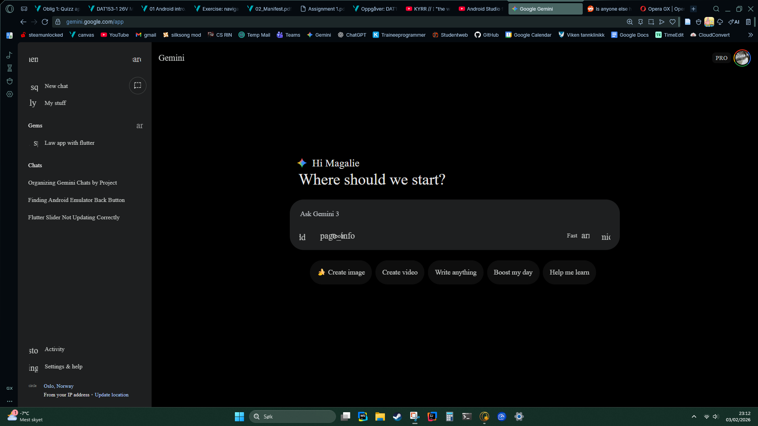Expand hidden bookmarks with double chevron
This screenshot has width=758, height=426.
[750, 35]
